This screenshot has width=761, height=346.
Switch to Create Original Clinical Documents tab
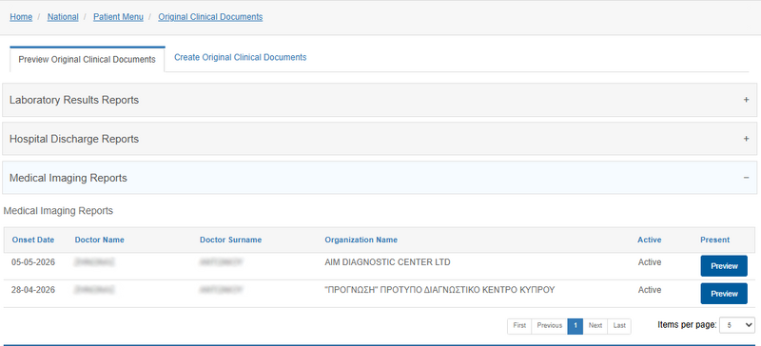241,57
